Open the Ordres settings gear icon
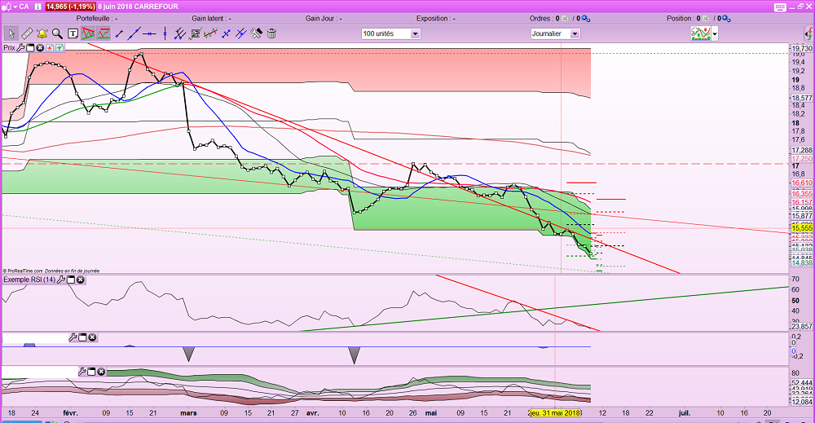The width and height of the screenshot is (815, 423). click(x=586, y=19)
